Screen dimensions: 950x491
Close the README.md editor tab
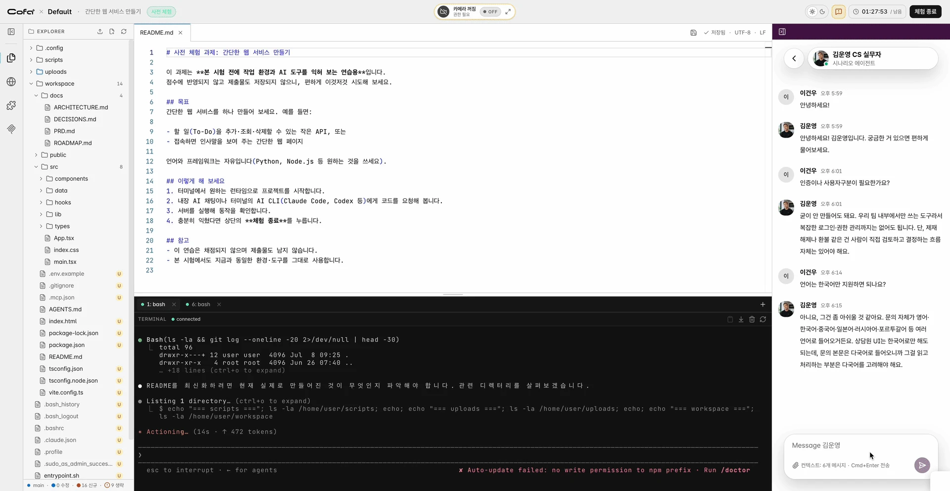(181, 33)
